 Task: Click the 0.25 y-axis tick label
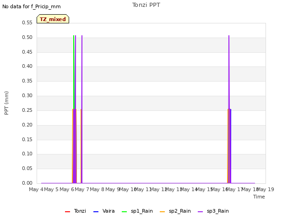pyautogui.click(x=27, y=110)
